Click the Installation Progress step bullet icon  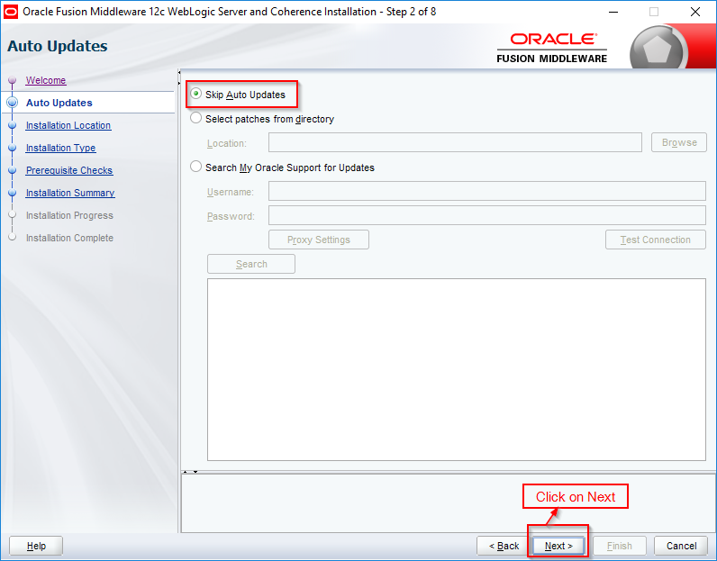[x=13, y=215]
